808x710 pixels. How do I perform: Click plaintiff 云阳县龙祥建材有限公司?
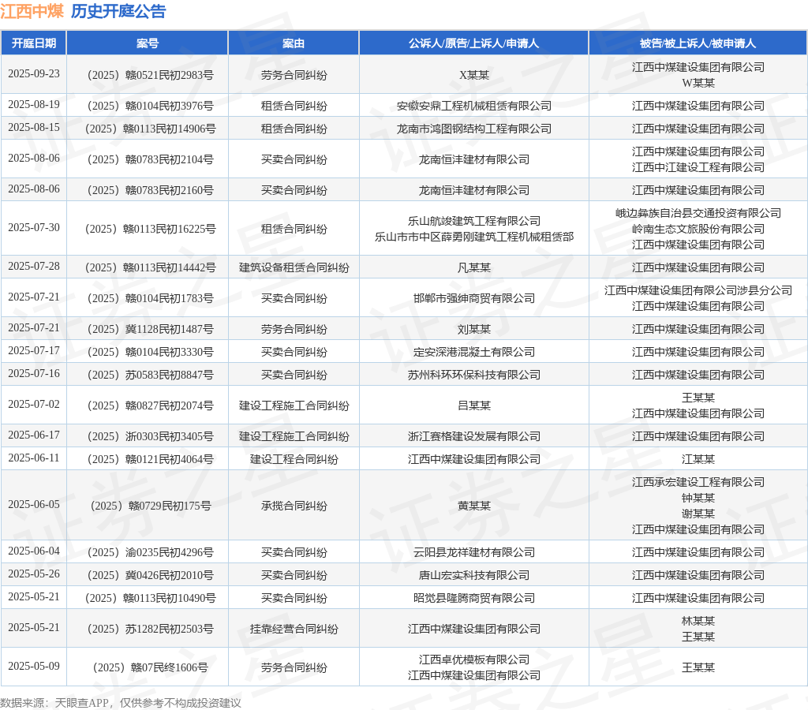(474, 552)
